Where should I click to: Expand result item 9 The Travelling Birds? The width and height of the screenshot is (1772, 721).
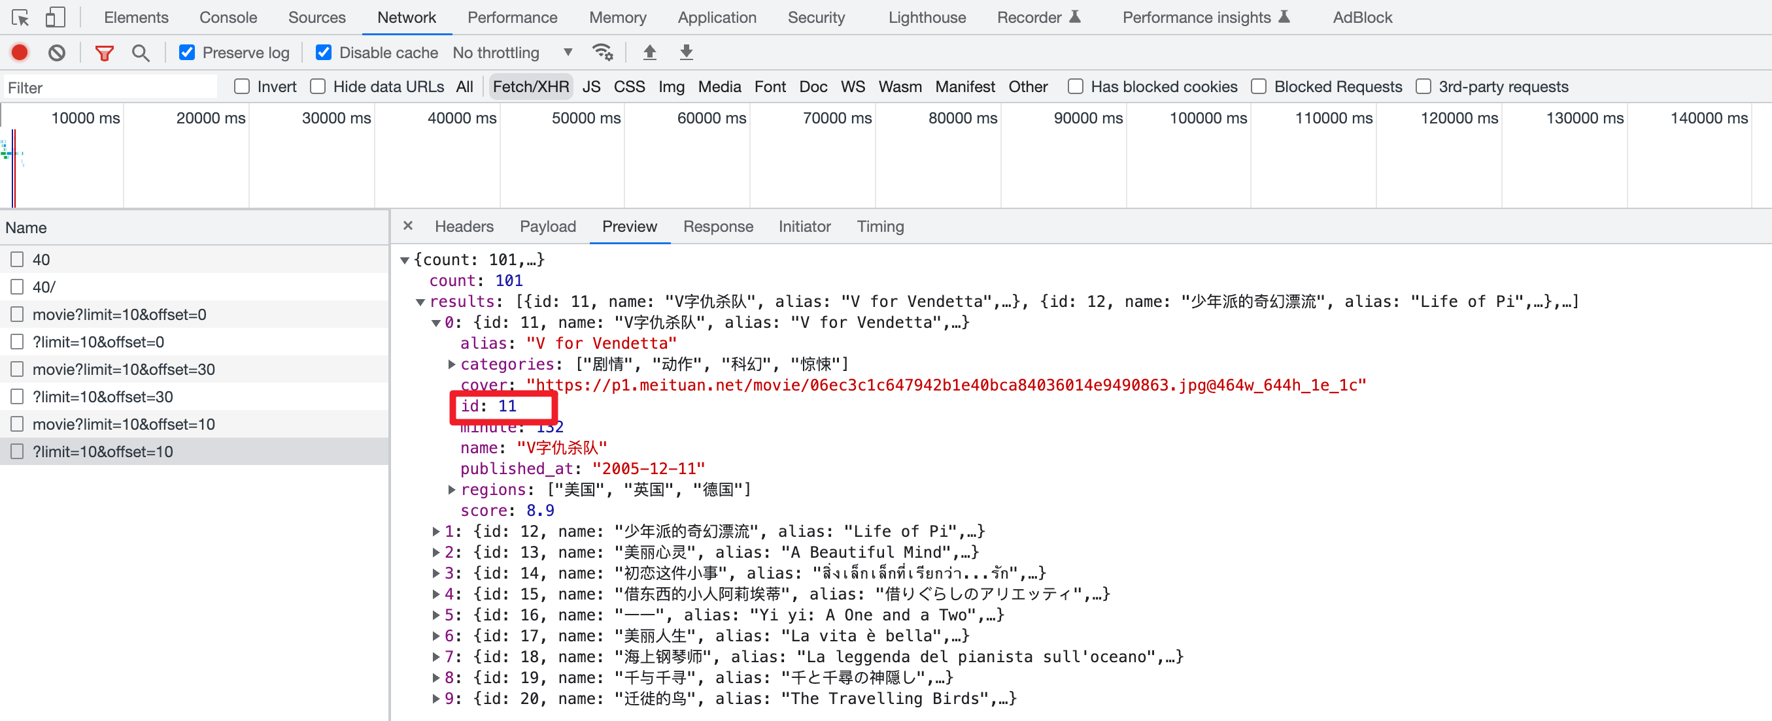click(436, 698)
